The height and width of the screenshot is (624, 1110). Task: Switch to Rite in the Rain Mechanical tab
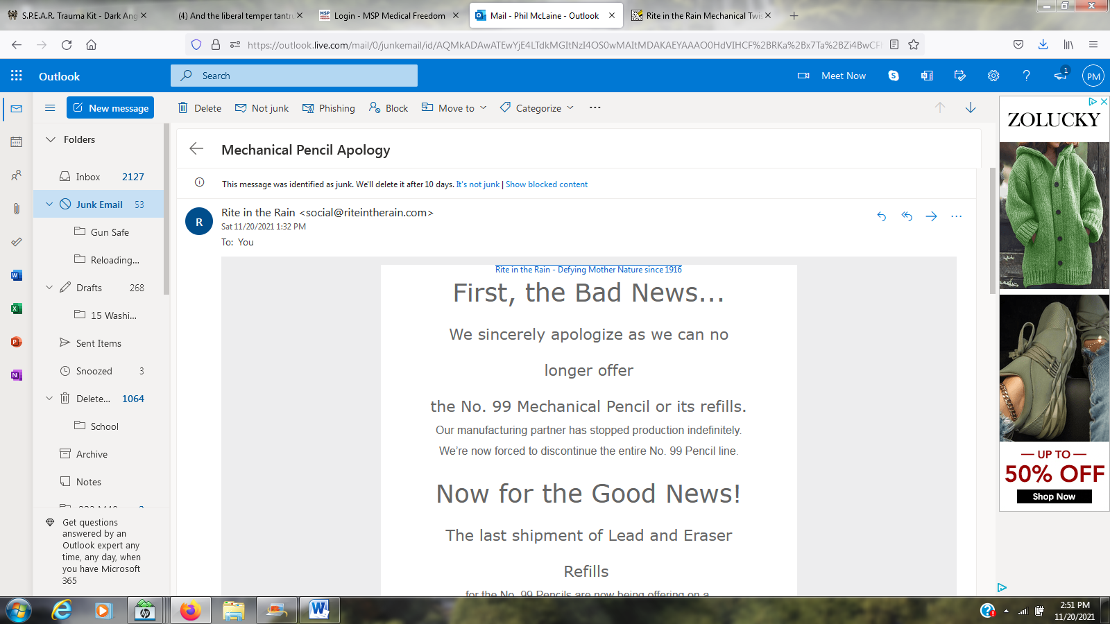click(701, 15)
